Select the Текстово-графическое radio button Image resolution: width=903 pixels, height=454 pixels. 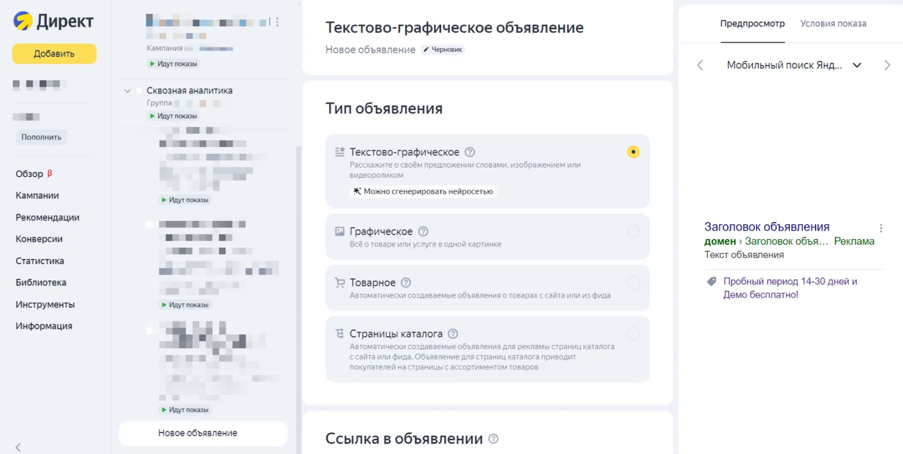633,152
